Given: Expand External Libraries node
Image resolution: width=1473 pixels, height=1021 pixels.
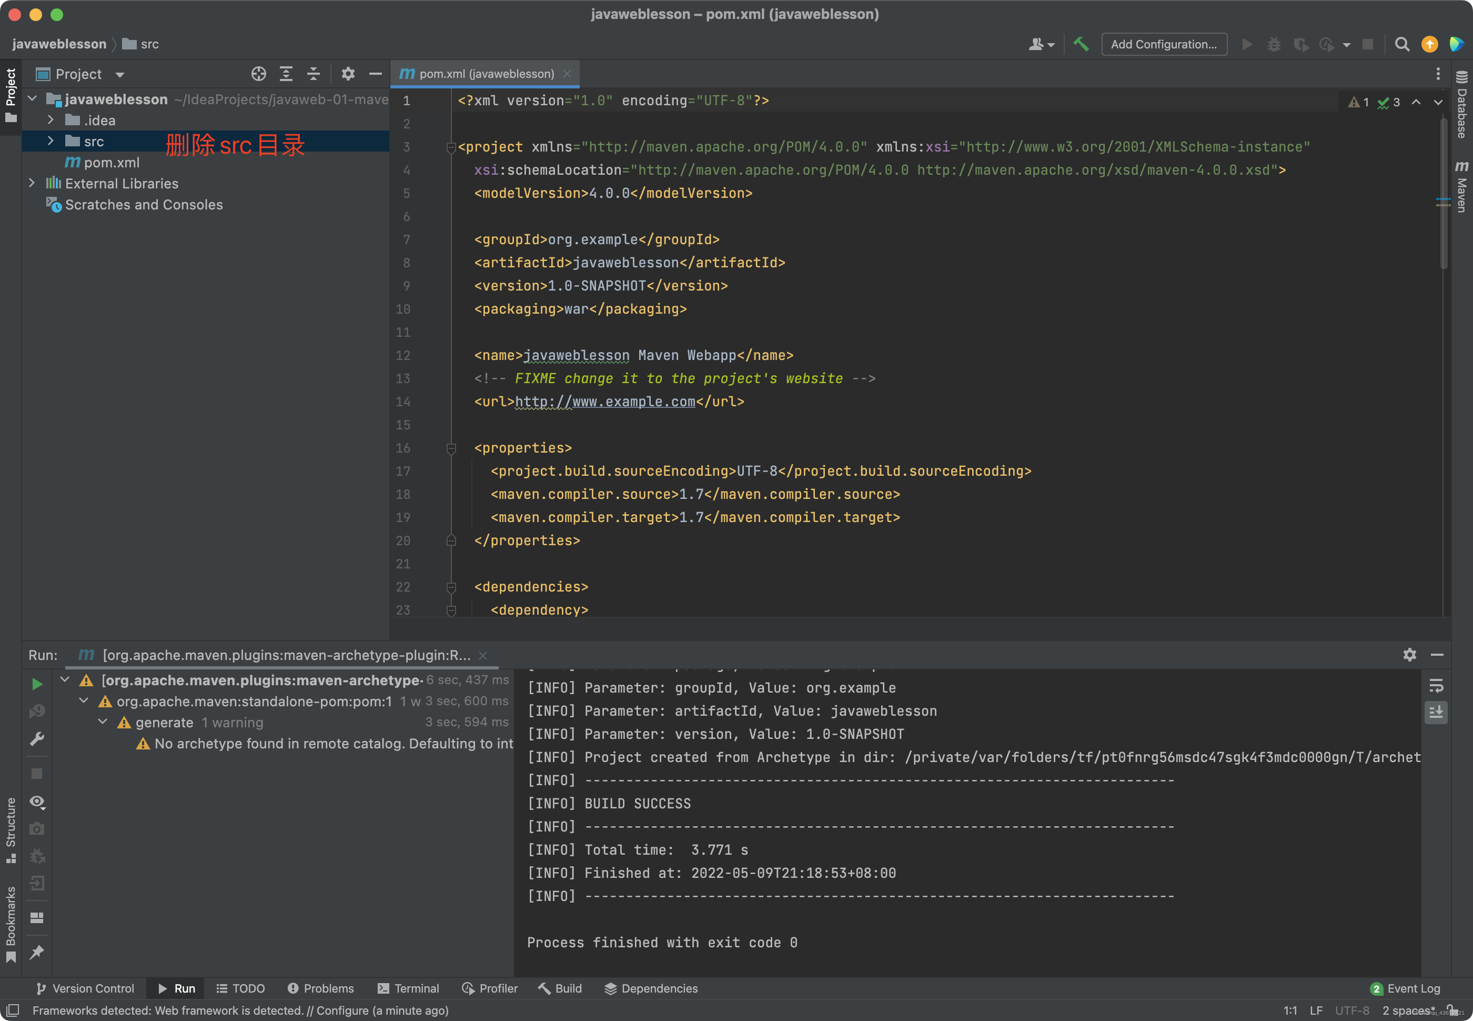Looking at the screenshot, I should tap(32, 183).
